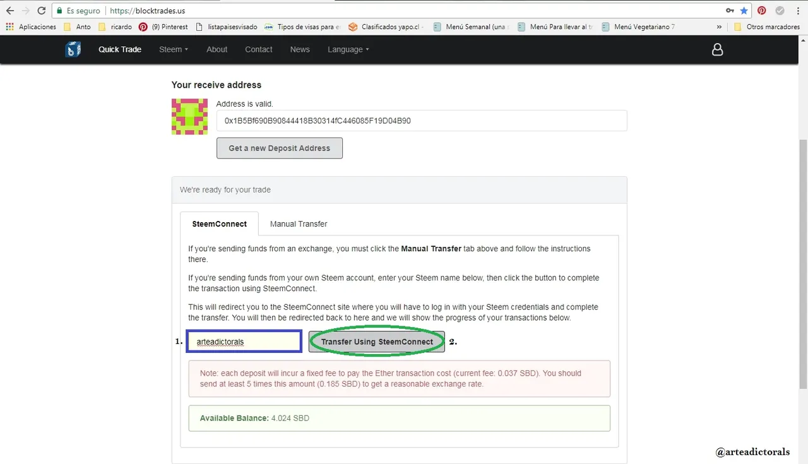
Task: Switch to the Manual Transfer tab
Action: tap(299, 224)
